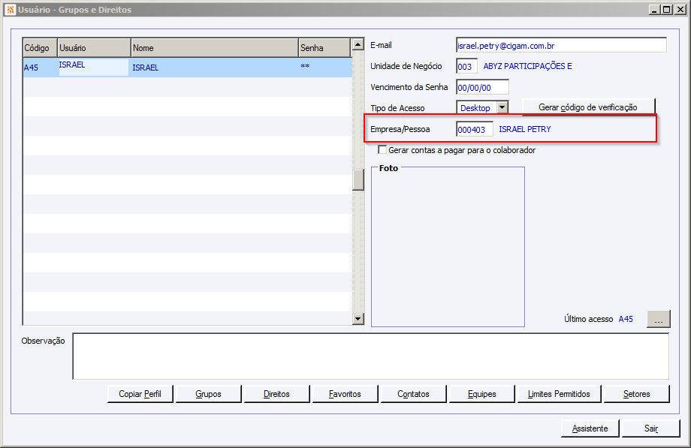
Task: Click the Usuário column header
Action: [95, 47]
